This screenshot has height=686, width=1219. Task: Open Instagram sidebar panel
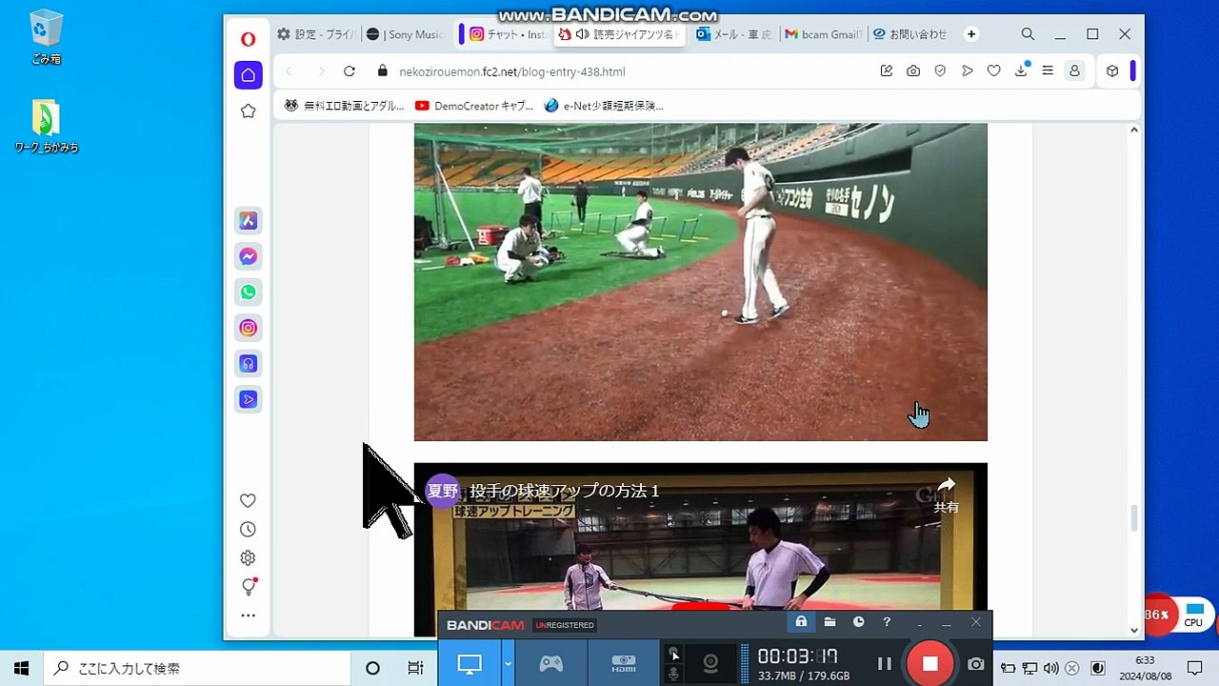tap(249, 329)
